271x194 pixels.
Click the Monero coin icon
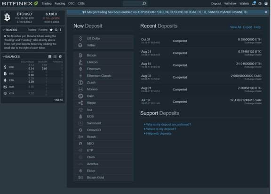pyautogui.click(x=80, y=89)
